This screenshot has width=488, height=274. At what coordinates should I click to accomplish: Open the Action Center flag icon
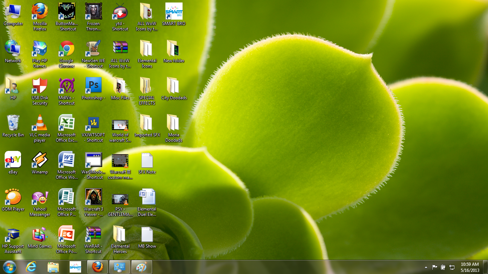434,267
